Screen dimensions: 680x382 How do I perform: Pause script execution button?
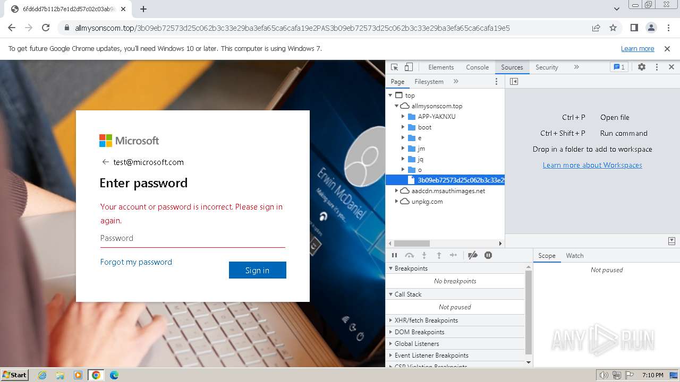click(x=394, y=255)
